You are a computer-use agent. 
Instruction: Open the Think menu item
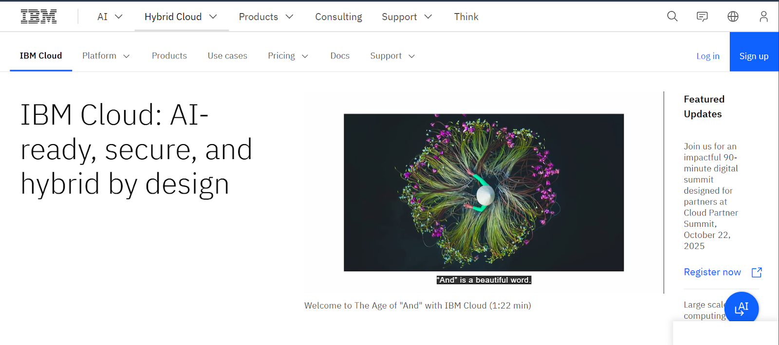pos(466,17)
